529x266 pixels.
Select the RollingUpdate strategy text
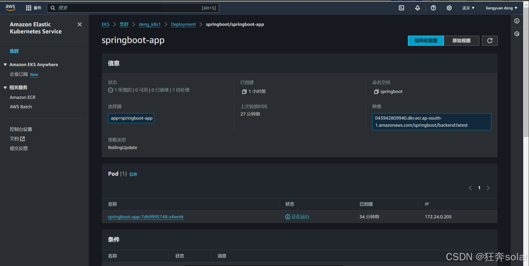pos(123,147)
